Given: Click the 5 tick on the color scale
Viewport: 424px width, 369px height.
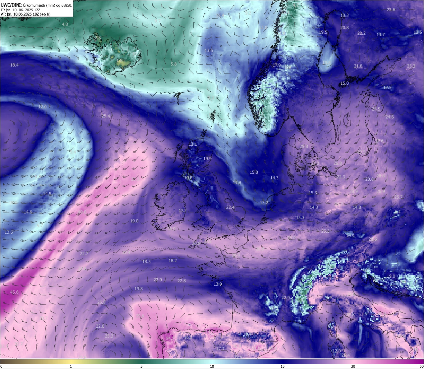Looking at the screenshot, I should (141, 366).
